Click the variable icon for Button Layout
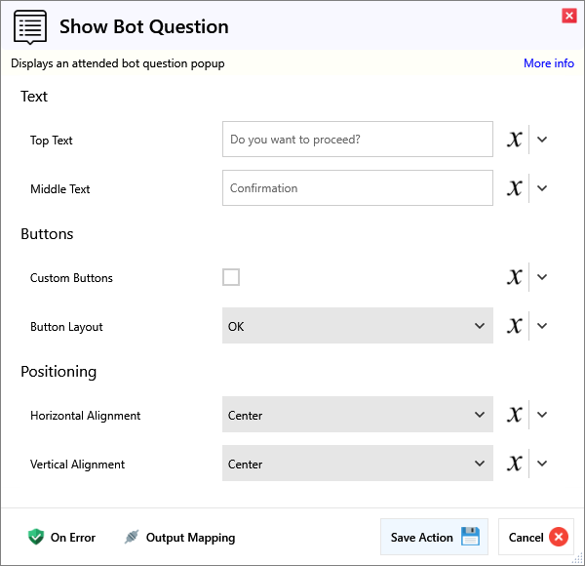 coord(515,326)
